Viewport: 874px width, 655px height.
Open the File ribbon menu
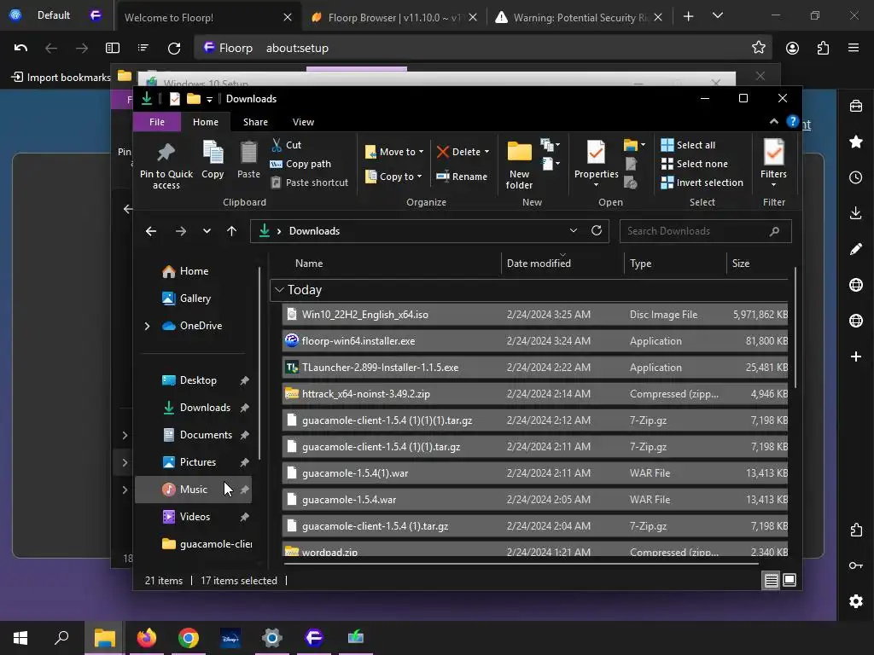(157, 122)
